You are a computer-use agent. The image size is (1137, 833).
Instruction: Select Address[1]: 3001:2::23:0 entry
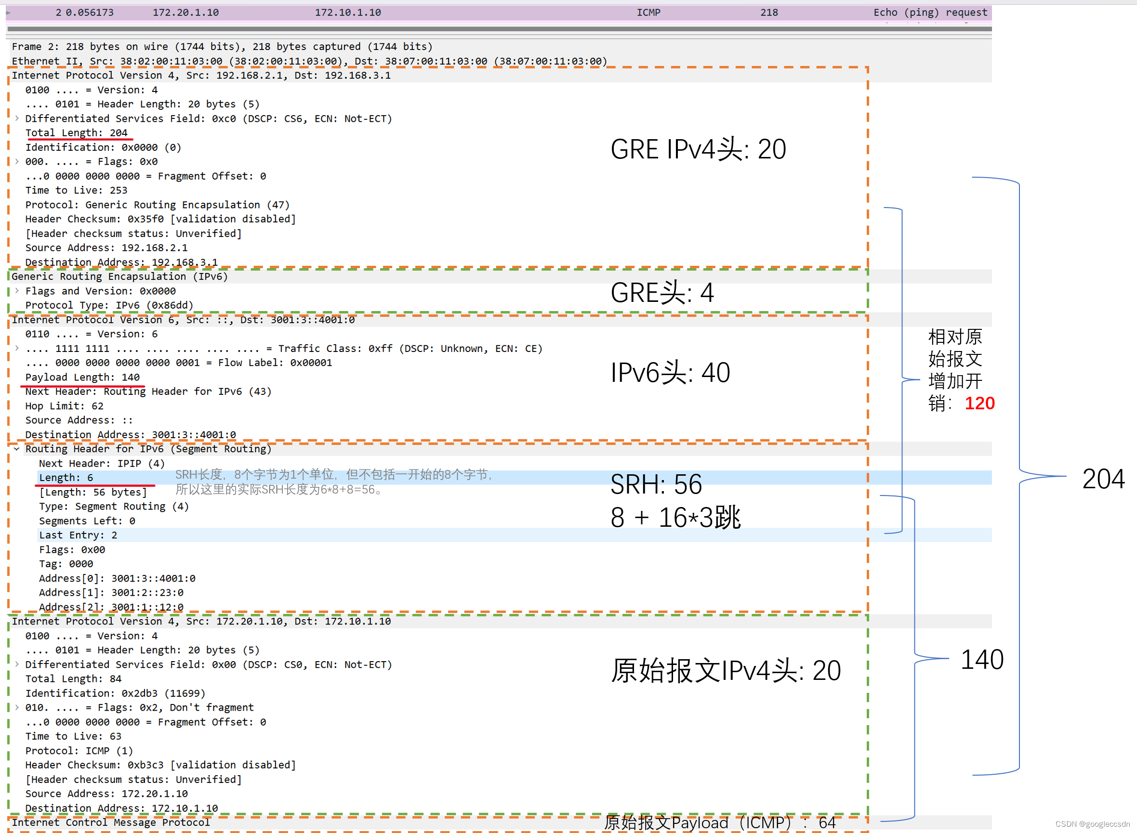pos(111,592)
